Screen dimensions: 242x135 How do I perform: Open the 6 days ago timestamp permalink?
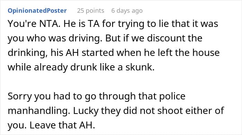click(x=127, y=11)
